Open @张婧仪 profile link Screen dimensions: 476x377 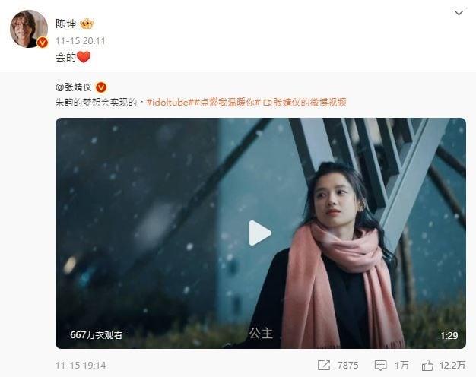(x=74, y=87)
